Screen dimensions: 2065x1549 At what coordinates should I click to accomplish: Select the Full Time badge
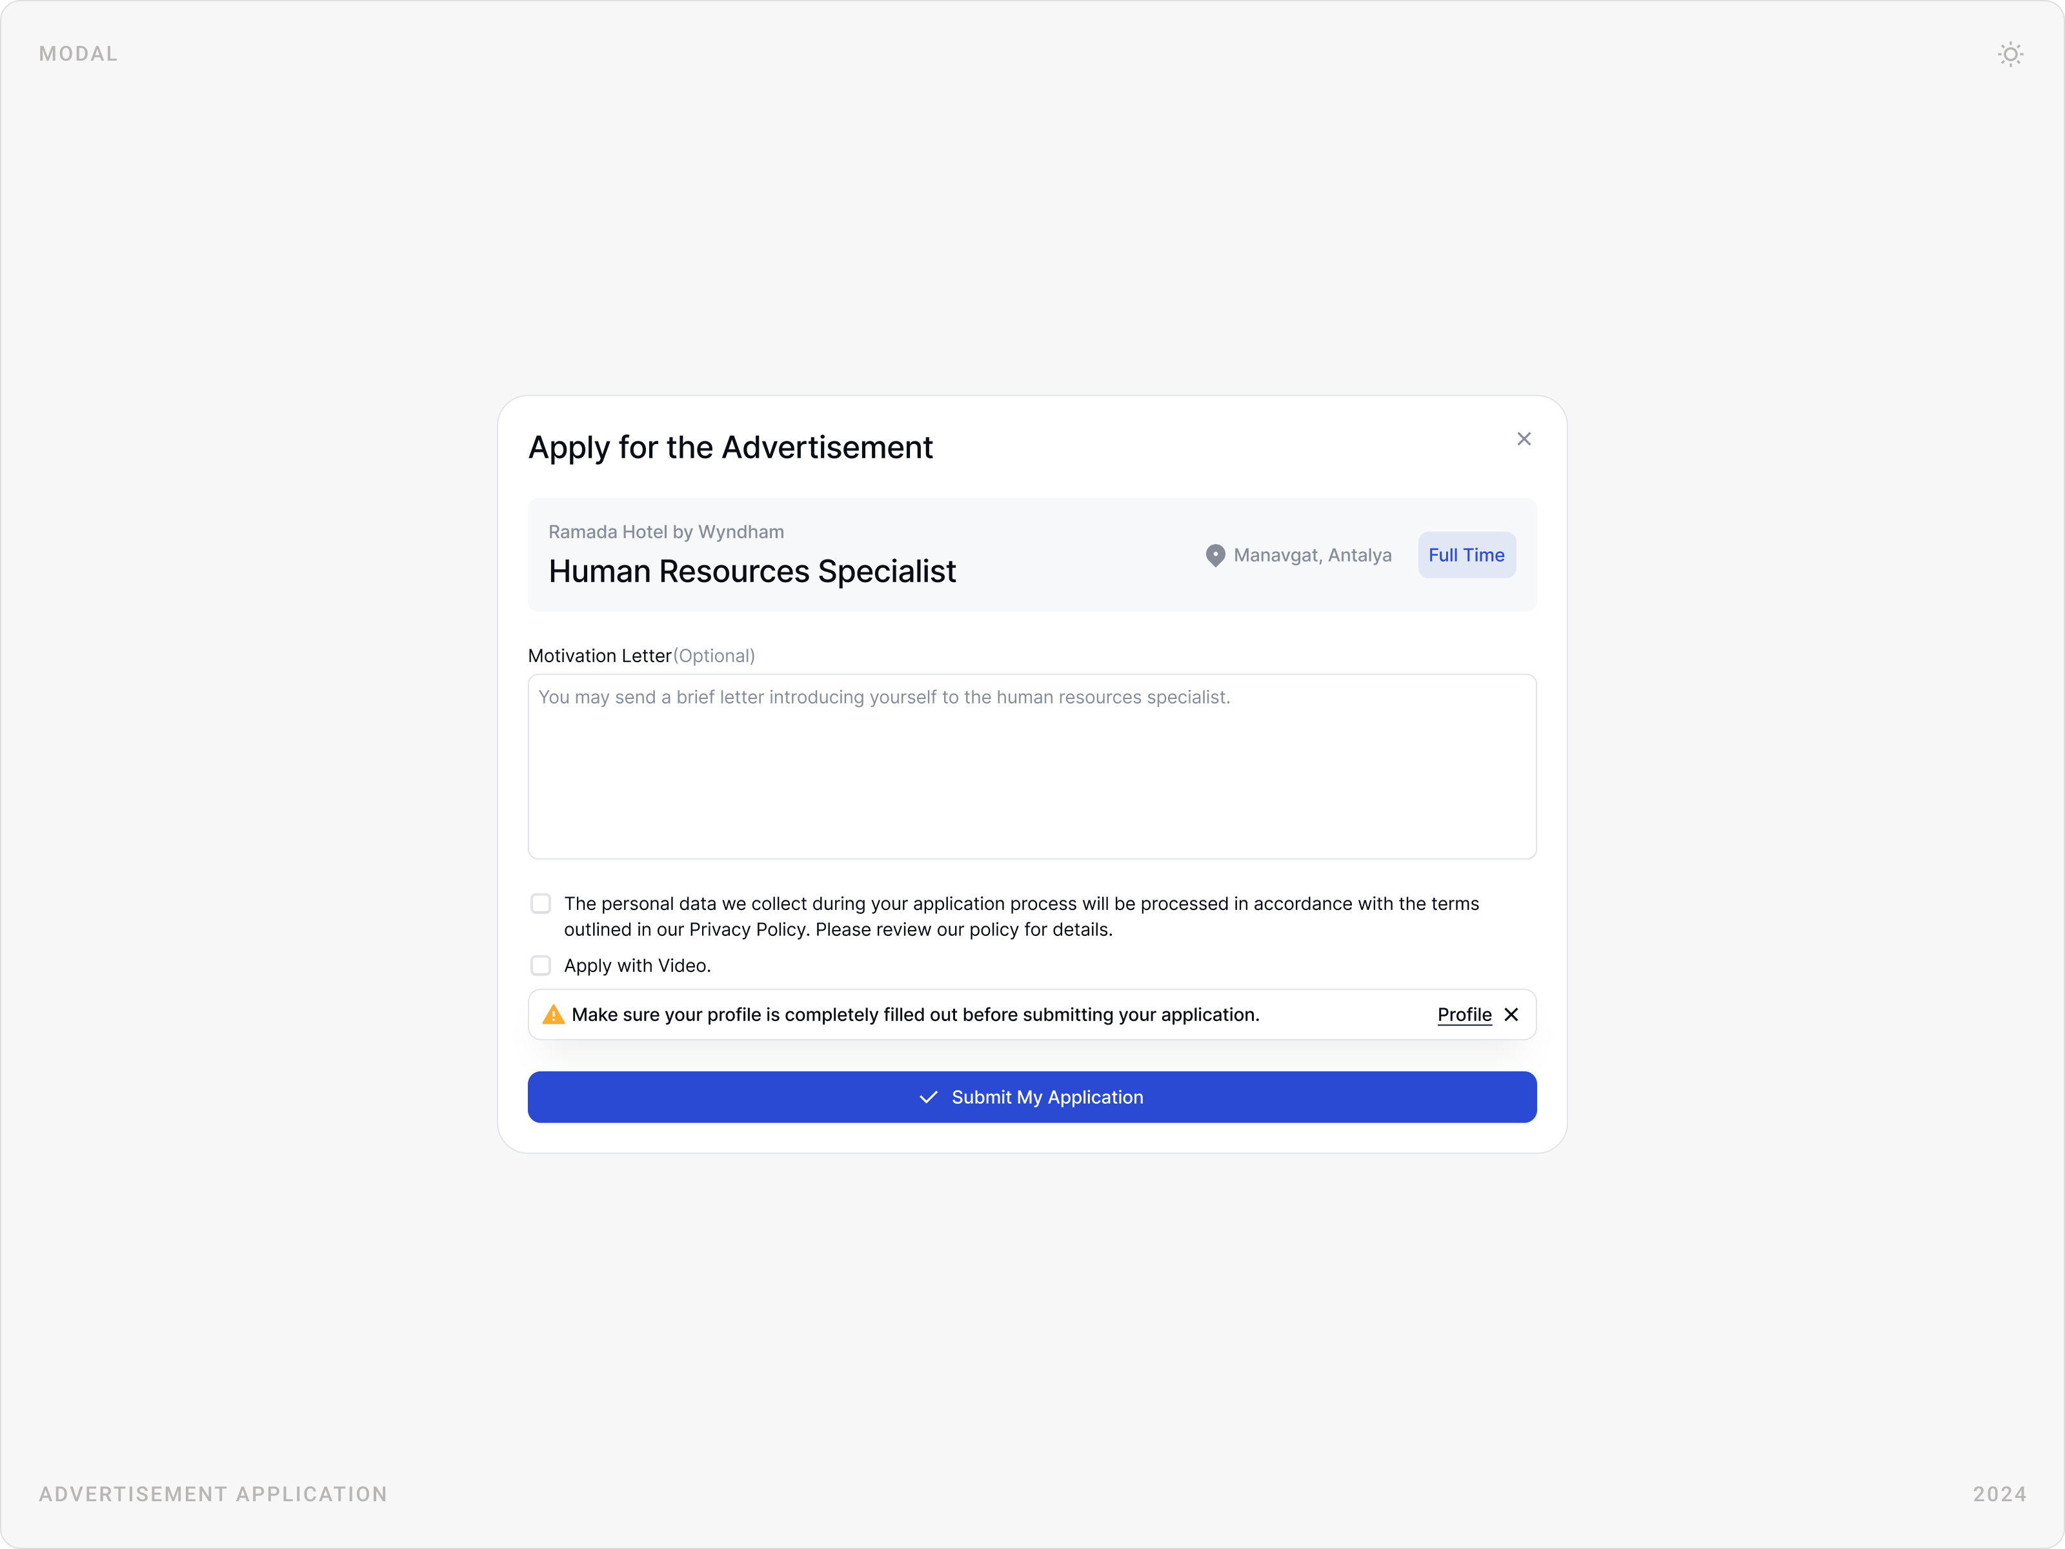tap(1466, 554)
